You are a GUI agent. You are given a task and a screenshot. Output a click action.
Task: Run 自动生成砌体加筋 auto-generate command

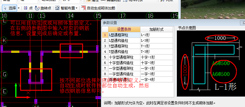(x=98, y=8)
